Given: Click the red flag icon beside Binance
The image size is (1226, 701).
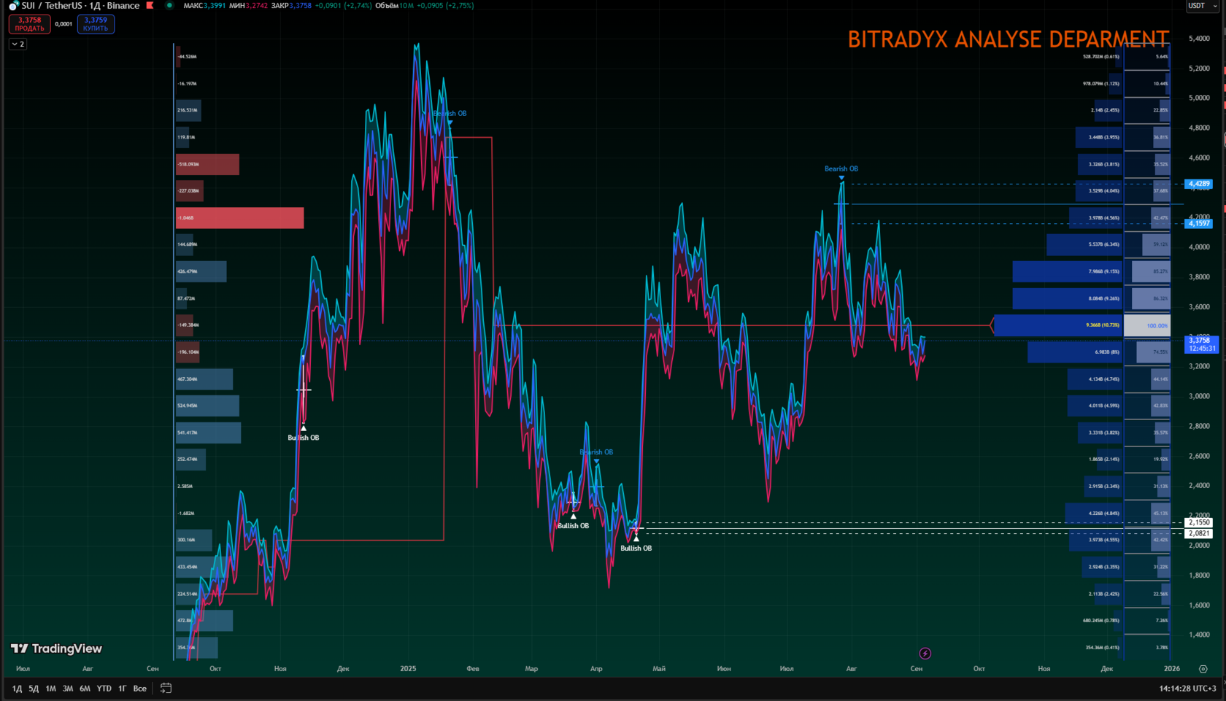Looking at the screenshot, I should point(150,6).
